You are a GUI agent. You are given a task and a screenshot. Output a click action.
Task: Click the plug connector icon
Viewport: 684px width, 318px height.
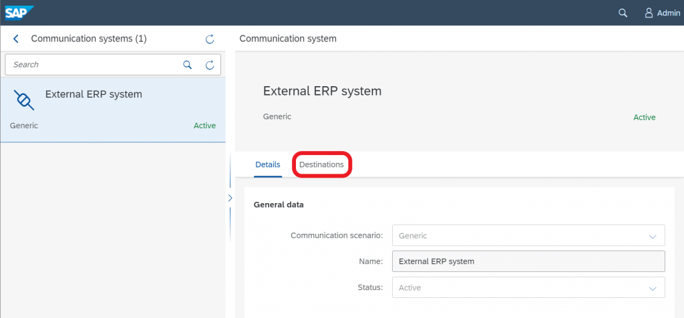[24, 100]
